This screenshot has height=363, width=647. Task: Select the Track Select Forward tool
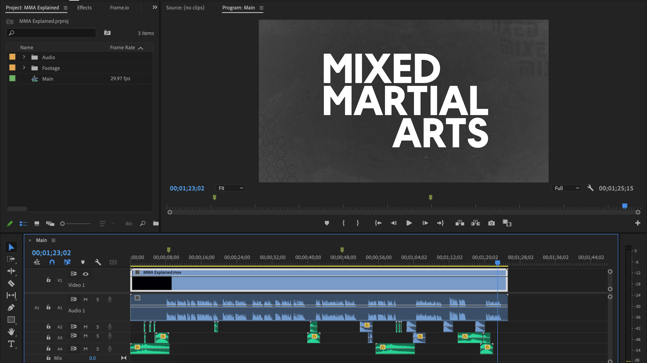[11, 259]
